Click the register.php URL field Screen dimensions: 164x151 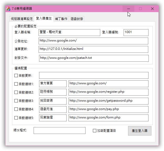[108, 92]
